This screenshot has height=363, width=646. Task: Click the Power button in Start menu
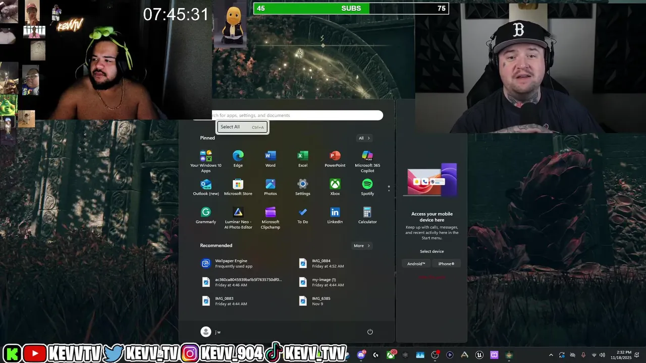click(370, 332)
